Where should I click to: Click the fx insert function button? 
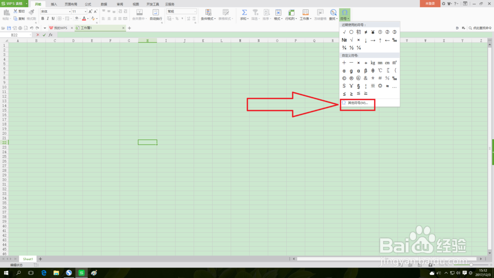[x=50, y=35]
